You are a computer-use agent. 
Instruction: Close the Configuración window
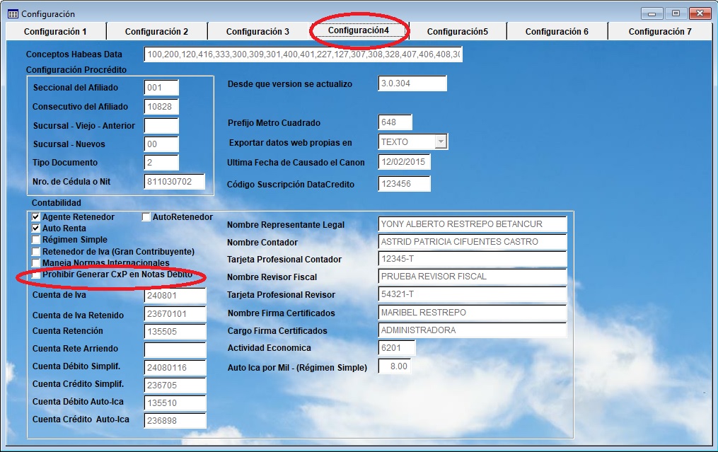point(700,13)
